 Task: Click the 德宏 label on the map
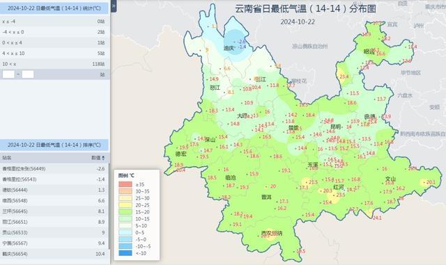[180, 154]
